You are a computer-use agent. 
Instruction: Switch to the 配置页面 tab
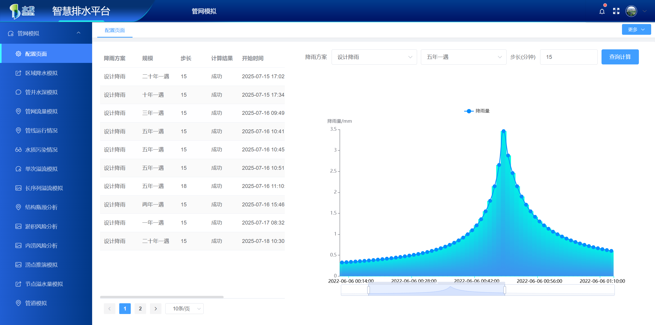pyautogui.click(x=115, y=30)
